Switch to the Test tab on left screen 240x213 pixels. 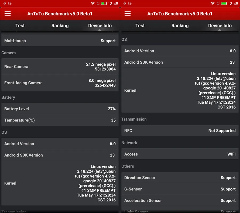[x=20, y=26]
